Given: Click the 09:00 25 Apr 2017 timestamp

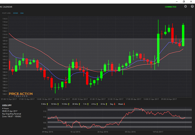Looking at the screenshot, I should [10, 111].
